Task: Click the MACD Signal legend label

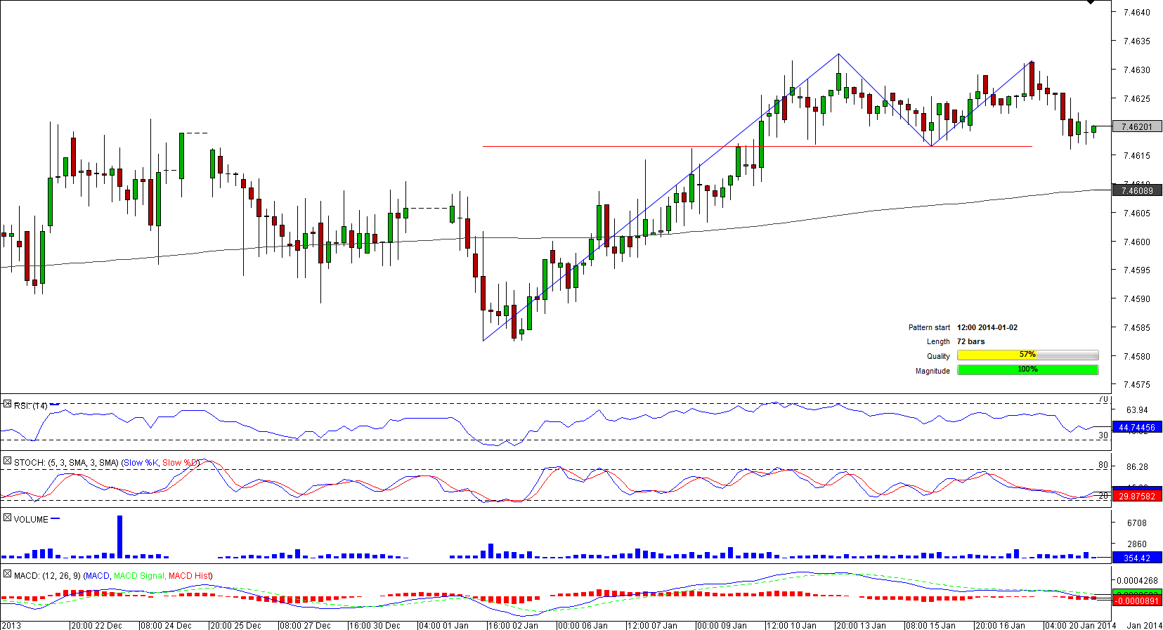Action: 139,576
